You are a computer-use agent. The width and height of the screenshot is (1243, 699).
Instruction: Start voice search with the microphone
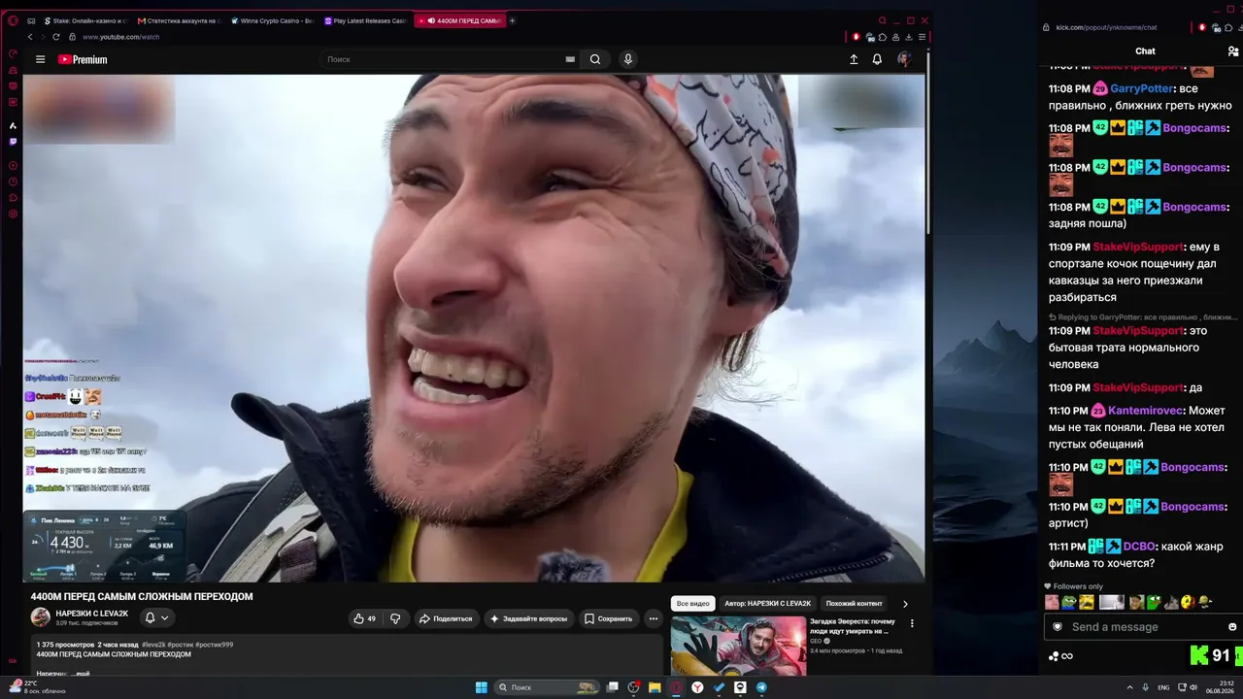pos(628,59)
